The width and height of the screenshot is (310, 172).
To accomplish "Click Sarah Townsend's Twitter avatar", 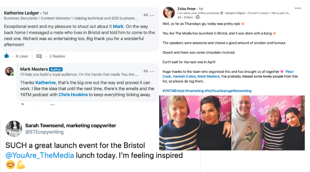I will [14, 129].
